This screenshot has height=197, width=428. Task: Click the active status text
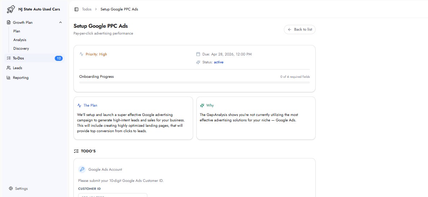coord(219,62)
